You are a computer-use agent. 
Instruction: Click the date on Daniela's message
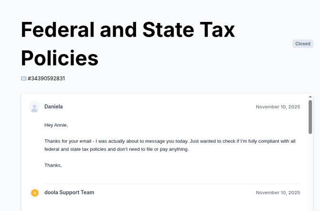pos(277,107)
